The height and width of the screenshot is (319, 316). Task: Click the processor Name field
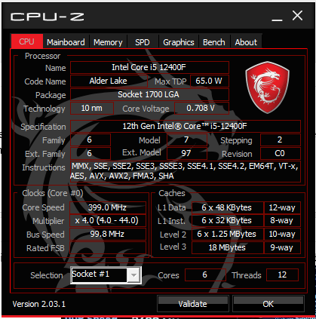tap(149, 67)
